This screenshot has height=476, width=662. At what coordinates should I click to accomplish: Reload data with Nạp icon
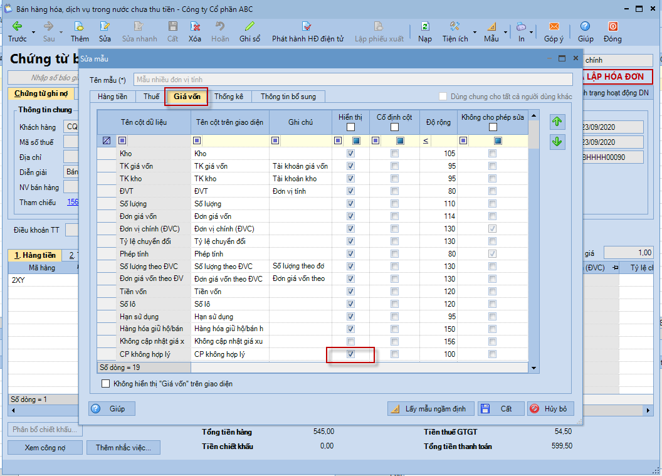[425, 26]
